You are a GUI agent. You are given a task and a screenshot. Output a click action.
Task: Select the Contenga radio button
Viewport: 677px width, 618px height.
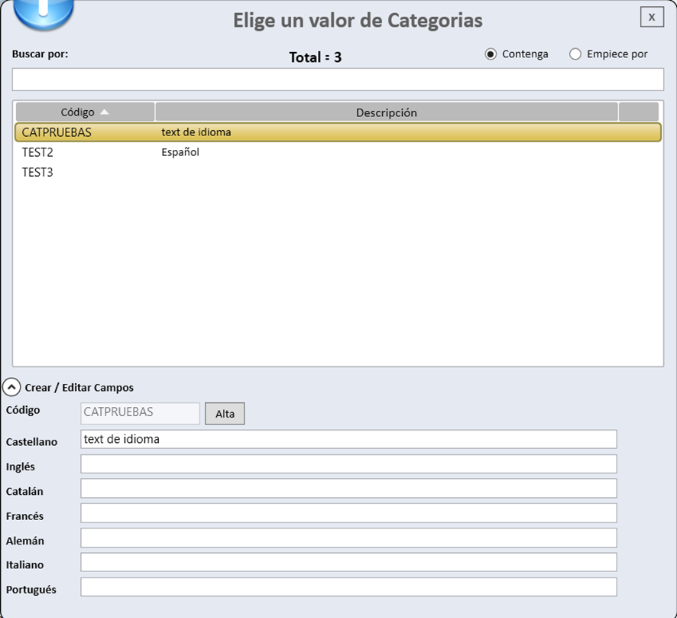491,54
